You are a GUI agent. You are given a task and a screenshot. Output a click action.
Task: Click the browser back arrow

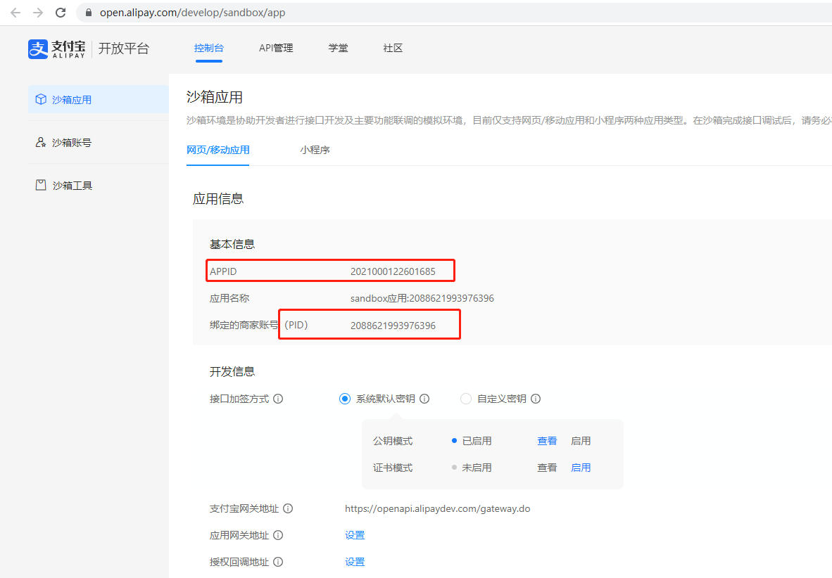pos(15,12)
